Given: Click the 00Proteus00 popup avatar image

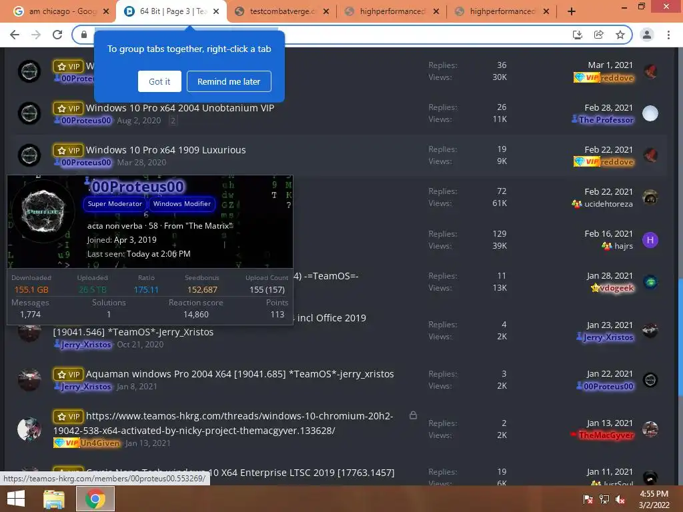Looking at the screenshot, I should tap(43, 211).
